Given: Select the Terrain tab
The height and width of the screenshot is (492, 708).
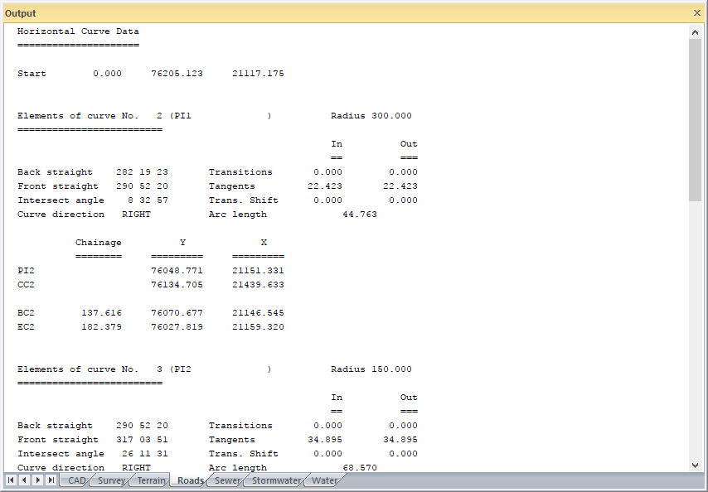Looking at the screenshot, I should tap(151, 480).
